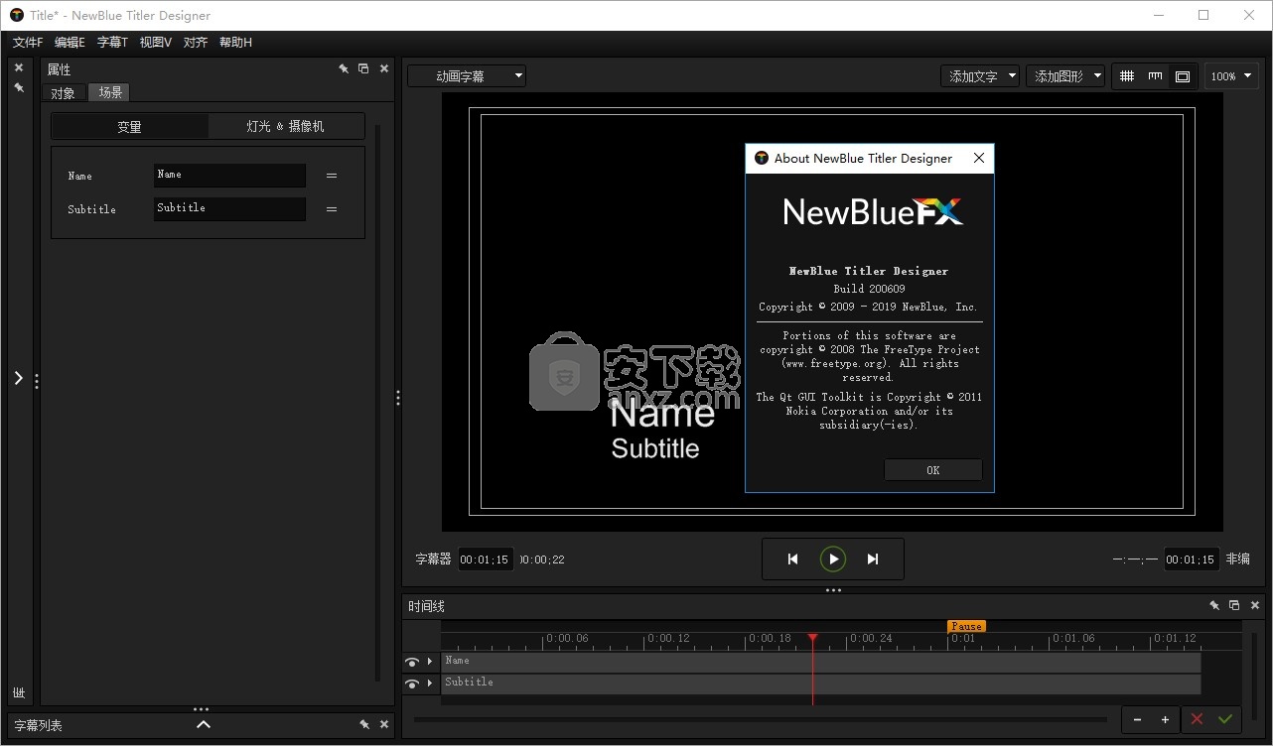Toggle the safe area frame icon
The width and height of the screenshot is (1273, 746).
[x=1183, y=76]
